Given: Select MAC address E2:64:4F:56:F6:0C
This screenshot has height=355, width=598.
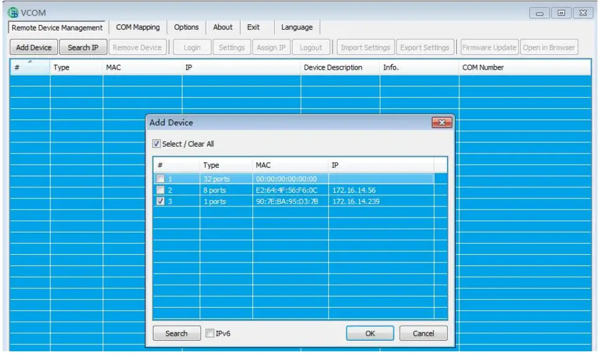Looking at the screenshot, I should coord(287,190).
